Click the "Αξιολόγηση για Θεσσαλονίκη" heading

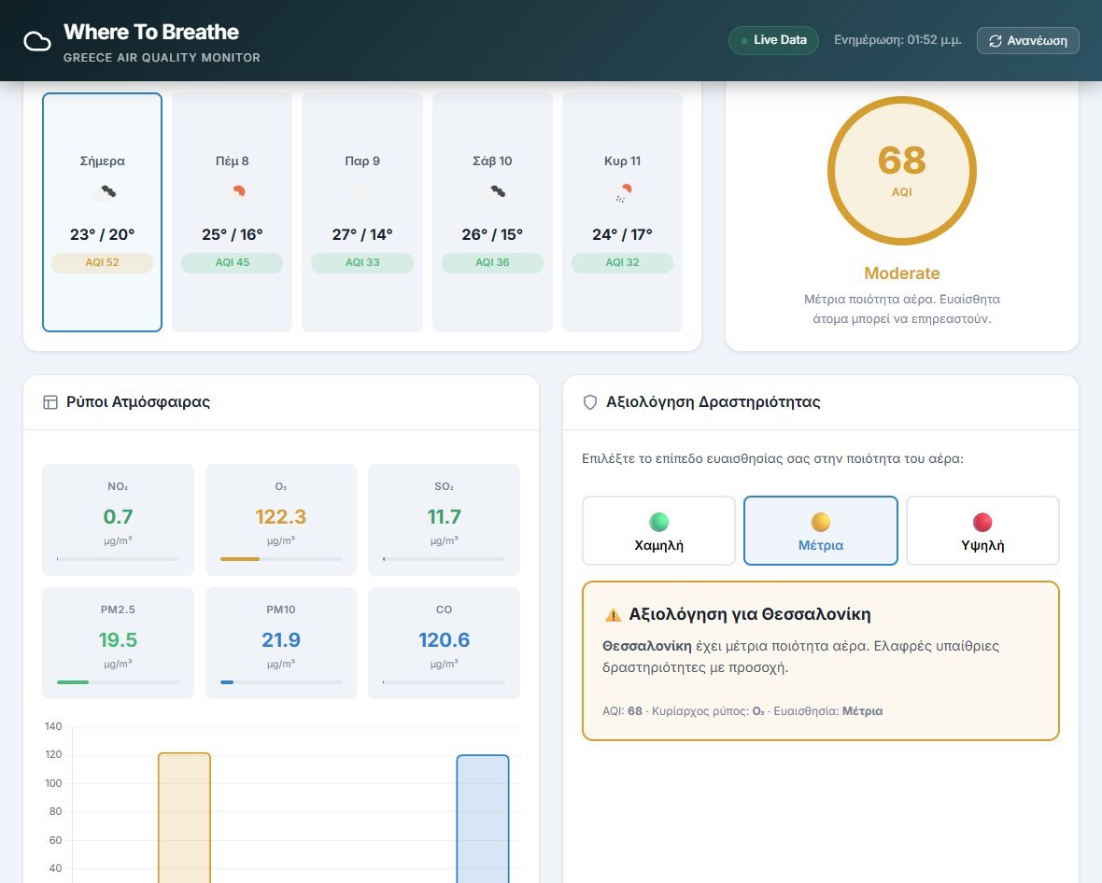pyautogui.click(x=750, y=615)
